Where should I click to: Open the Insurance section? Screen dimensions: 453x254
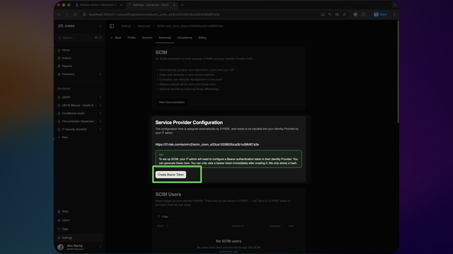pyautogui.click(x=67, y=74)
